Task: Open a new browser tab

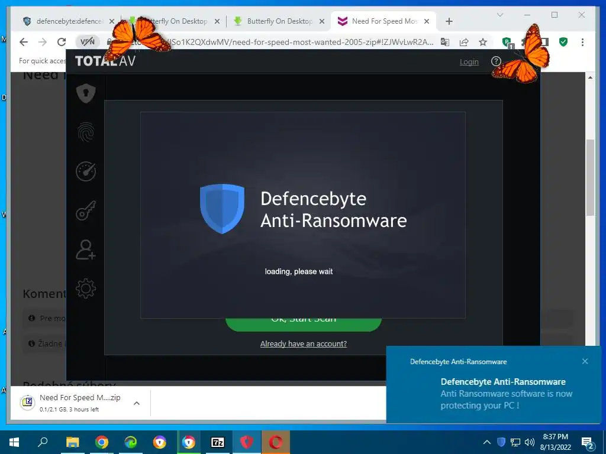Action: pyautogui.click(x=449, y=21)
